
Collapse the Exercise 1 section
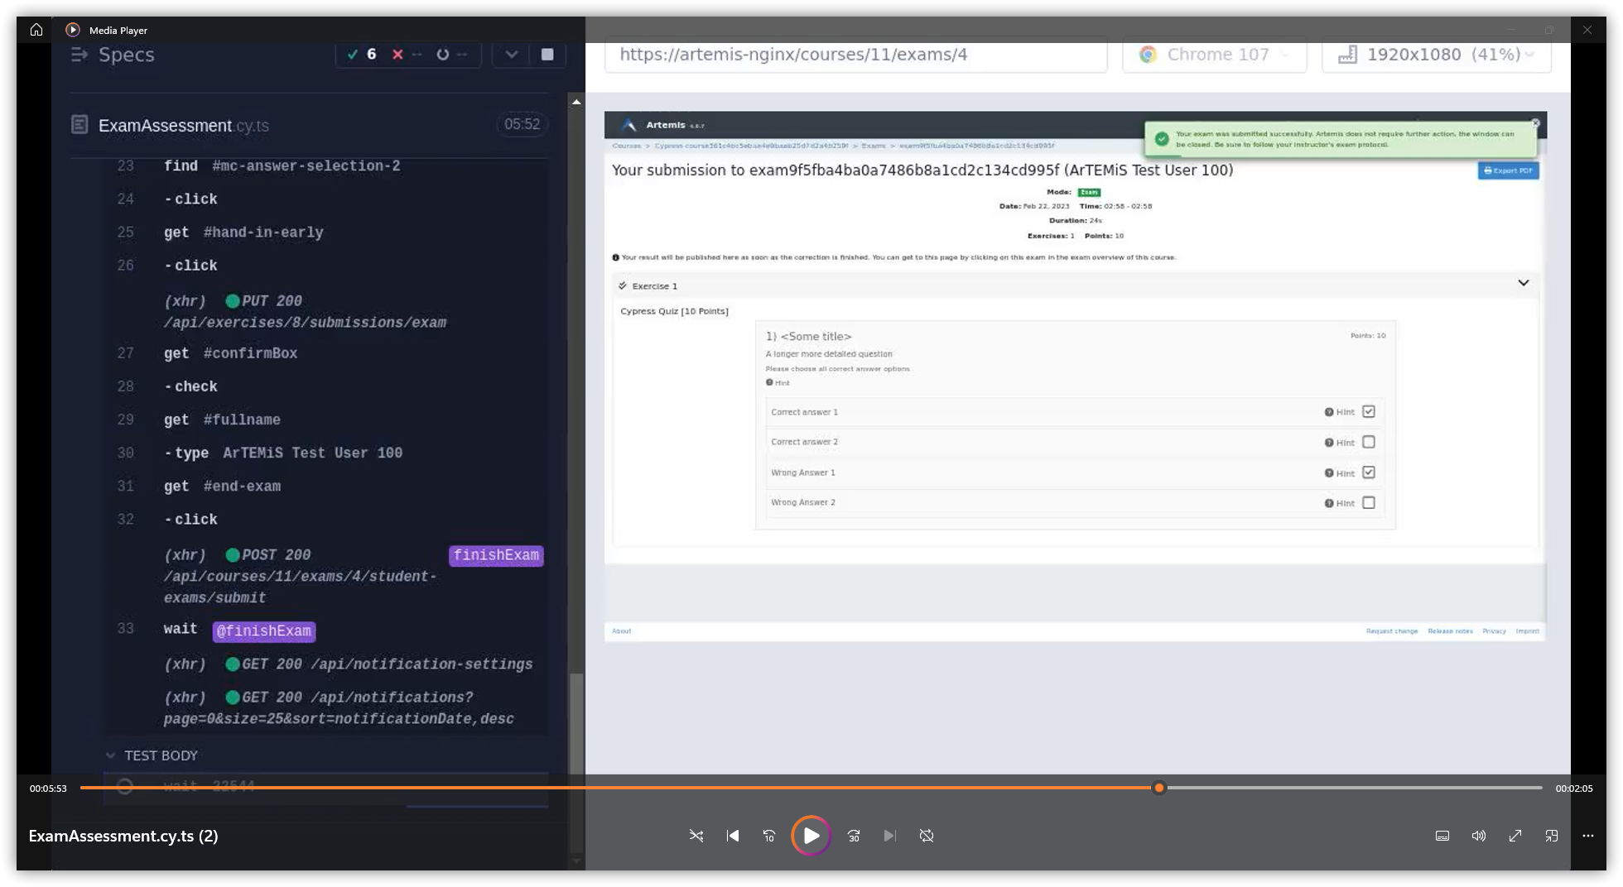(1523, 283)
